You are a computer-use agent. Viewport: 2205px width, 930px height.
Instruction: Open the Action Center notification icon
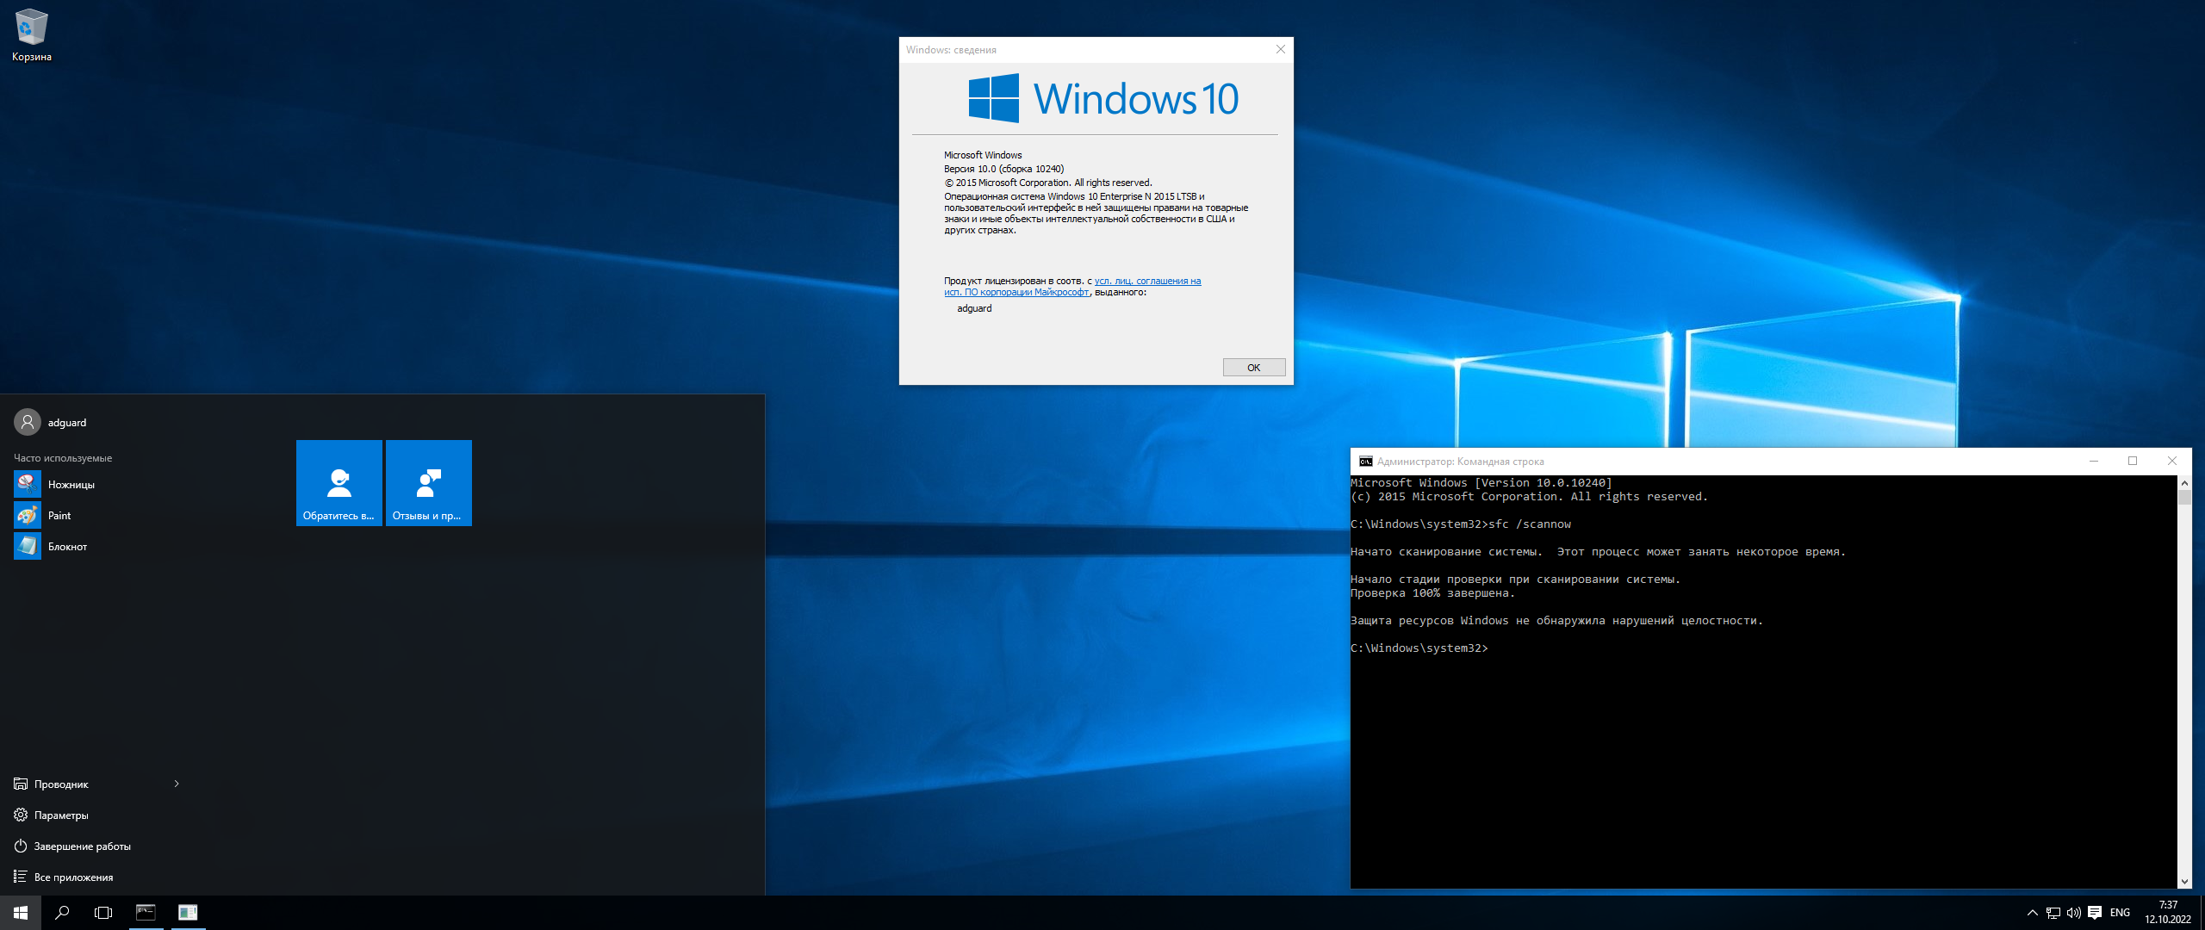(2095, 913)
